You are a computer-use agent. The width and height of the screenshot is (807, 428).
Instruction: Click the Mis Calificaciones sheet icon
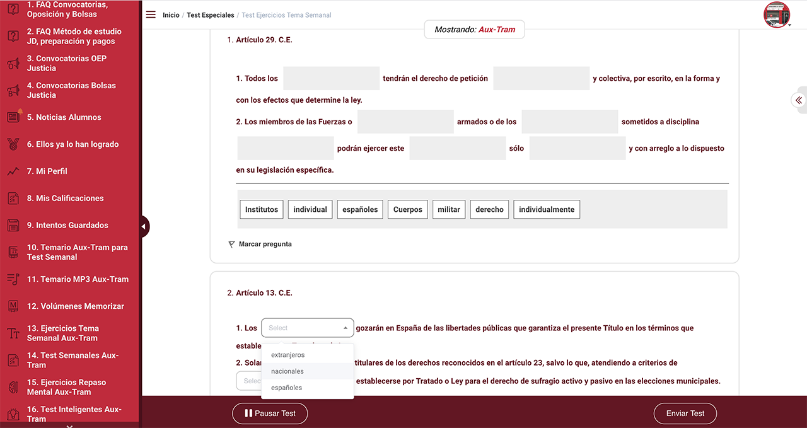[13, 198]
